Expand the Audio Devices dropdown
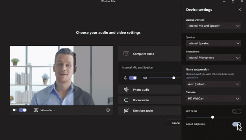 (x=213, y=26)
